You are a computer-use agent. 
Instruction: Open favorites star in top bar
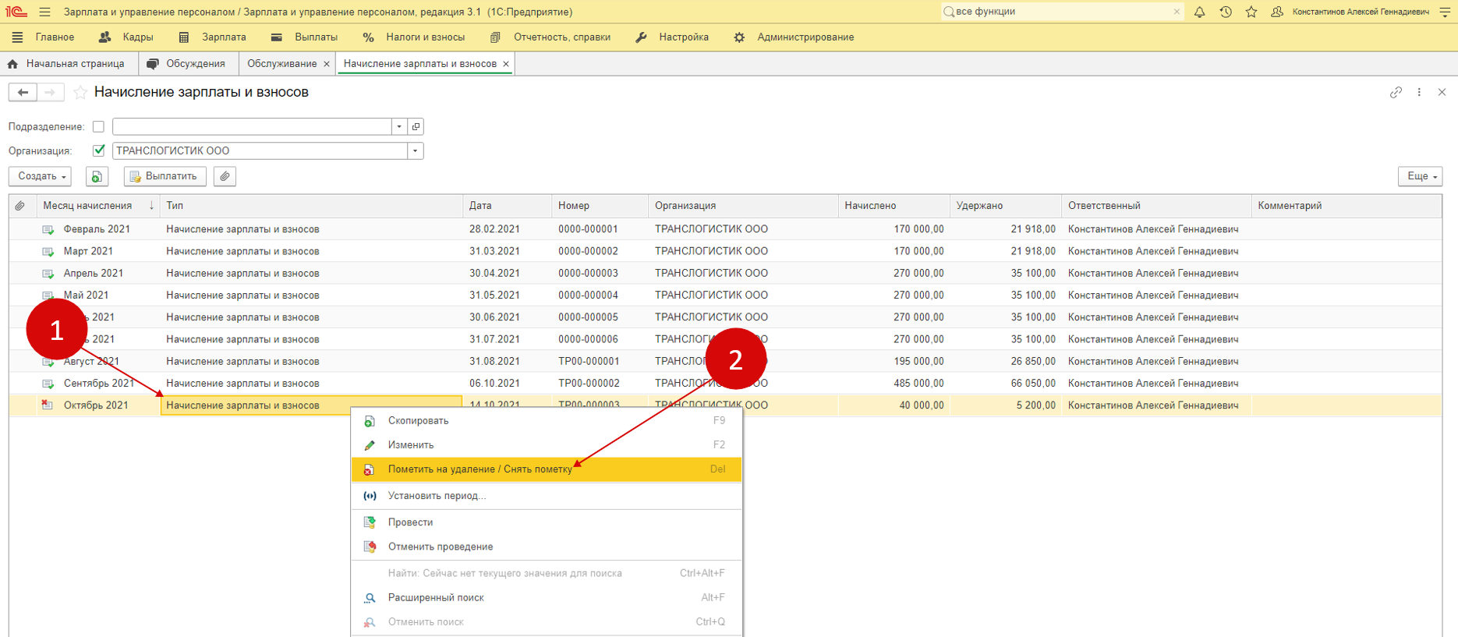click(1251, 12)
